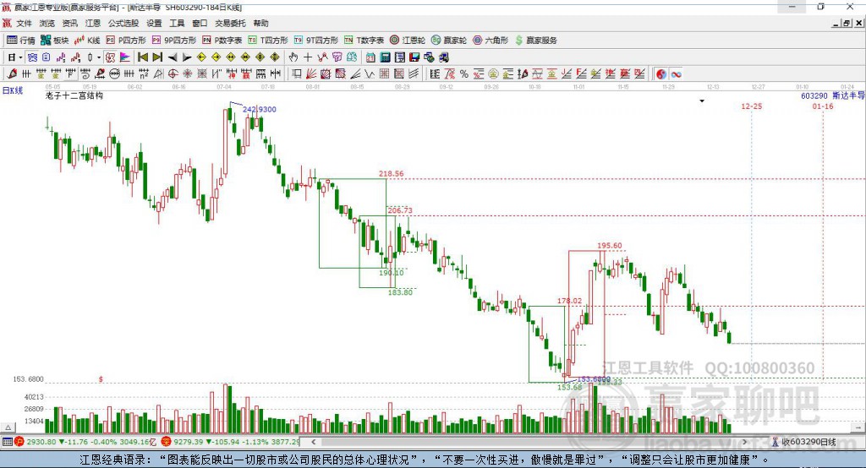Jump to last bar icon
This screenshot has width=866, height=468.
tap(157, 57)
